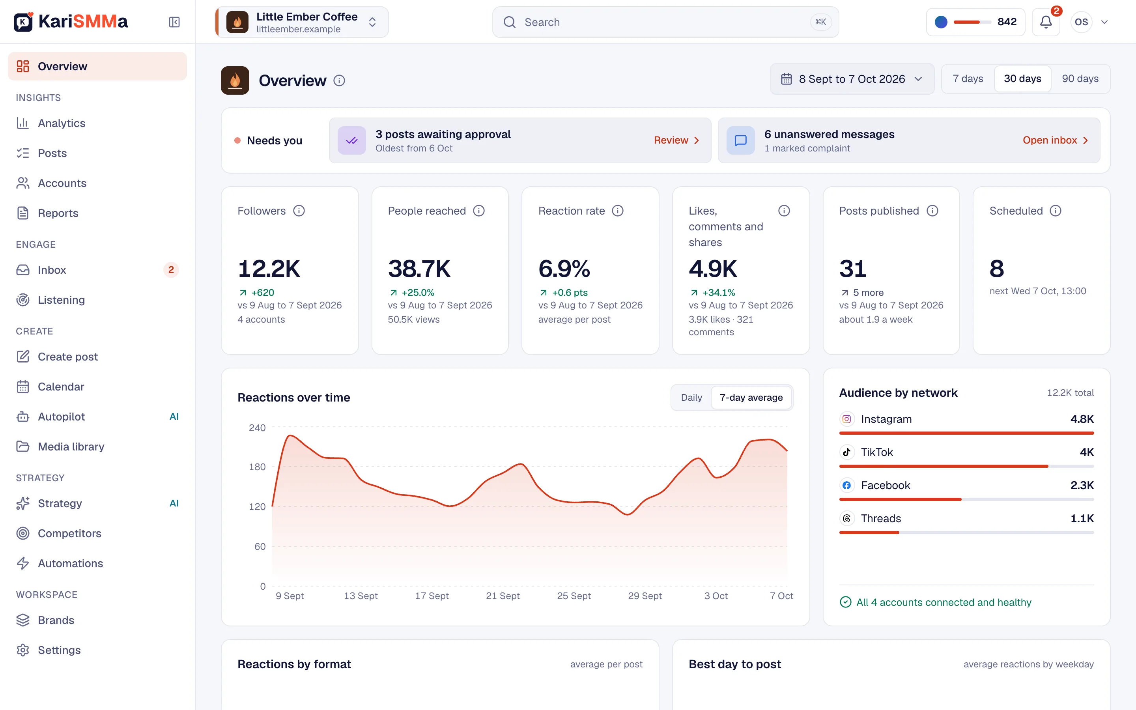Image resolution: width=1136 pixels, height=710 pixels.
Task: Click Review for posts awaiting approval
Action: coord(676,140)
